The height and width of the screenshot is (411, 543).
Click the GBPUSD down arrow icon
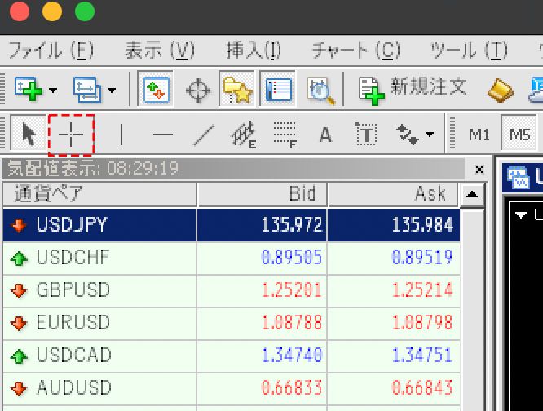tap(19, 291)
